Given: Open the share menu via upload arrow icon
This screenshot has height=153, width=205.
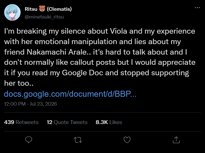Looking at the screenshot, I should click(x=176, y=140).
